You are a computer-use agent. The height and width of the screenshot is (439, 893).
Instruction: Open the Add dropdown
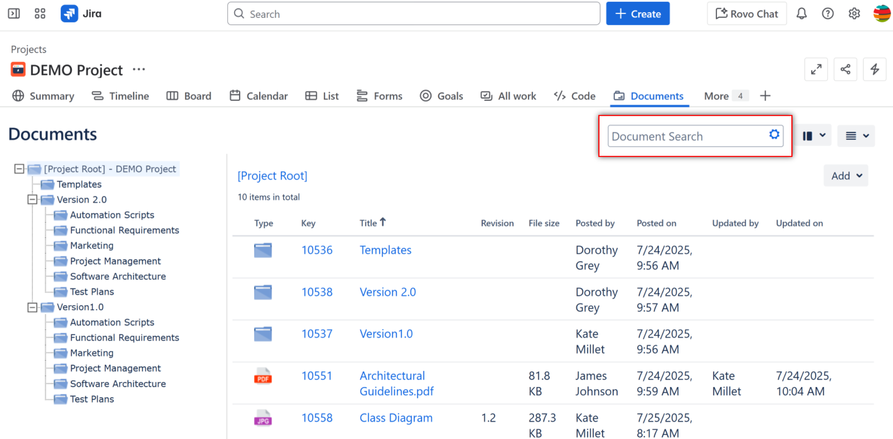tap(846, 176)
